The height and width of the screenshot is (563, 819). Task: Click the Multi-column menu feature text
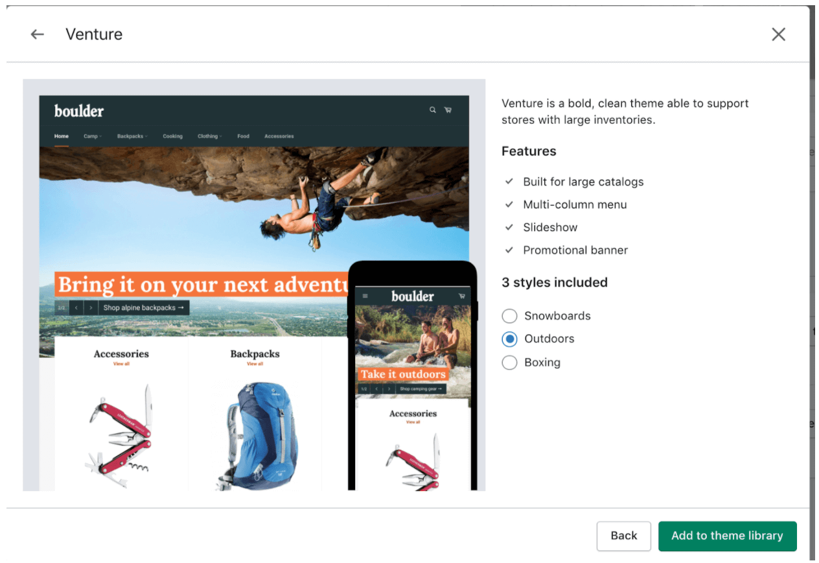click(575, 204)
